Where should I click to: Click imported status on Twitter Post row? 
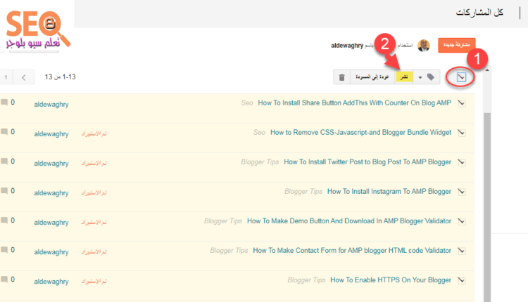click(94, 163)
